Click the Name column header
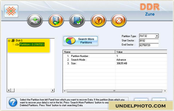This screenshot has height=111, width=174. point(89,52)
